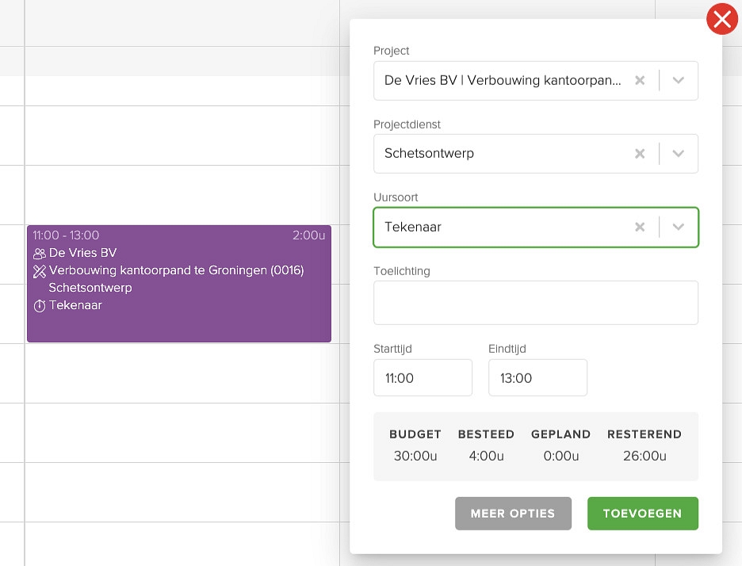Click the client icon beside De Vries BV
742x566 pixels.
40,254
